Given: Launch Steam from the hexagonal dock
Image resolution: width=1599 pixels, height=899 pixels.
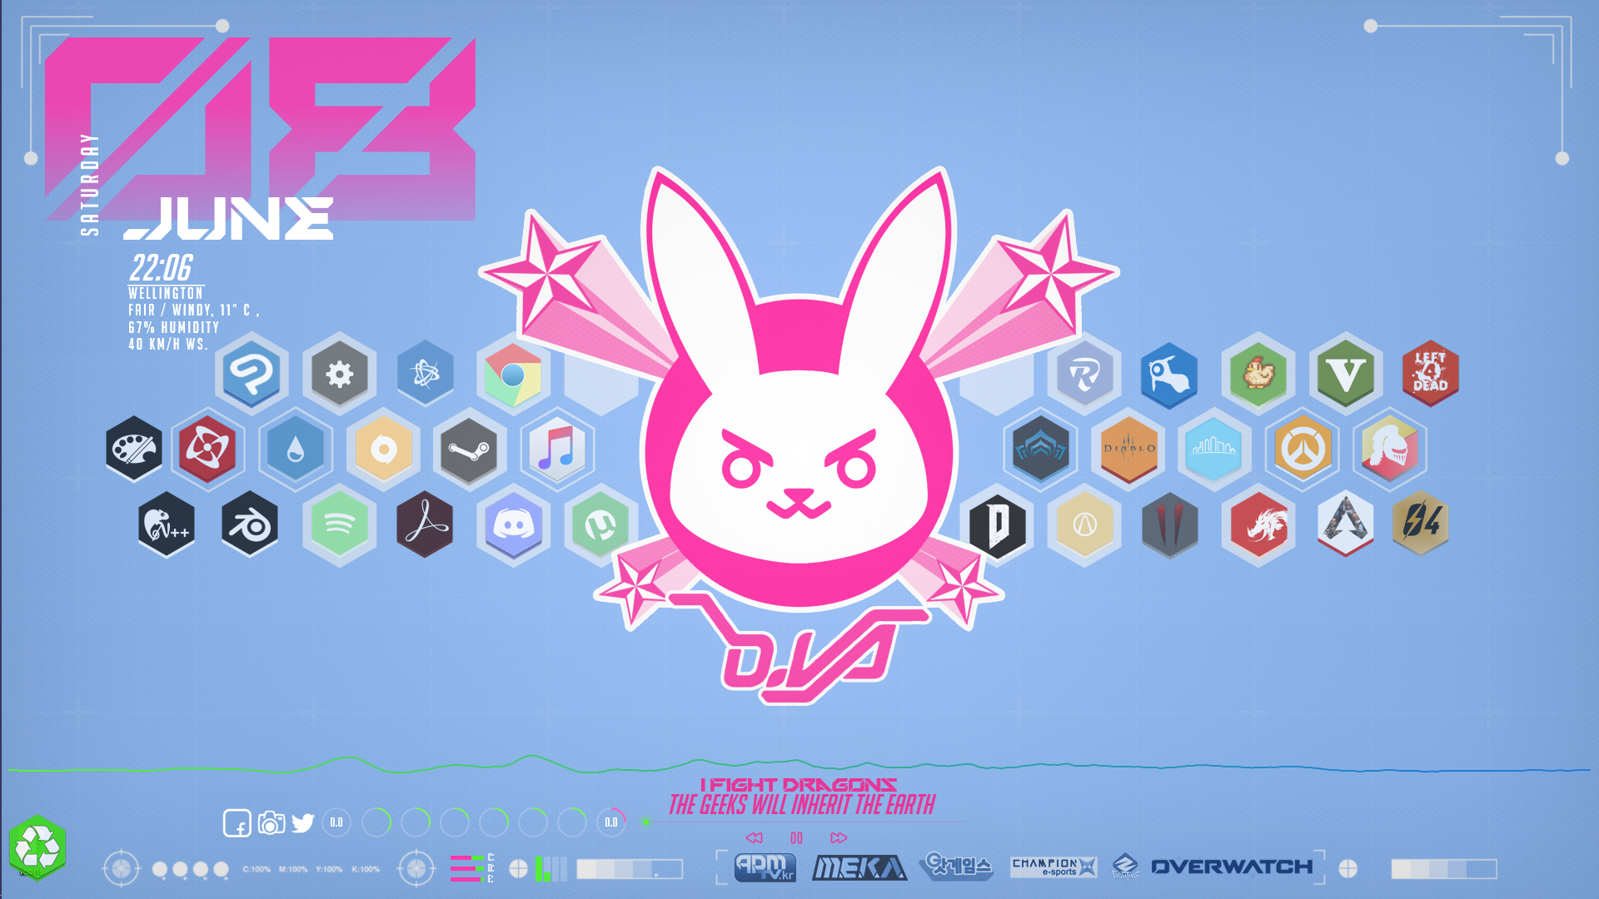Looking at the screenshot, I should pos(469,449).
